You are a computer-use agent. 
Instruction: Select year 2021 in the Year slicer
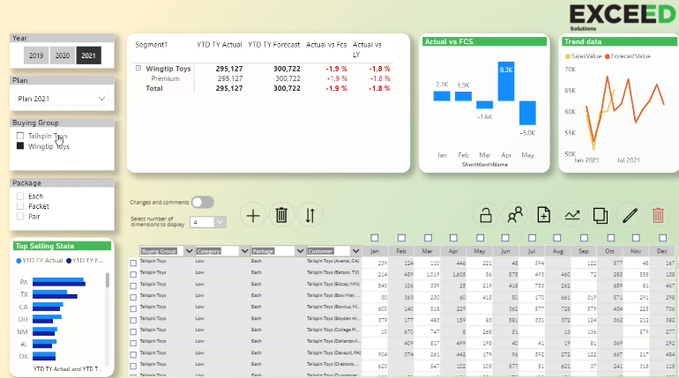coord(88,56)
